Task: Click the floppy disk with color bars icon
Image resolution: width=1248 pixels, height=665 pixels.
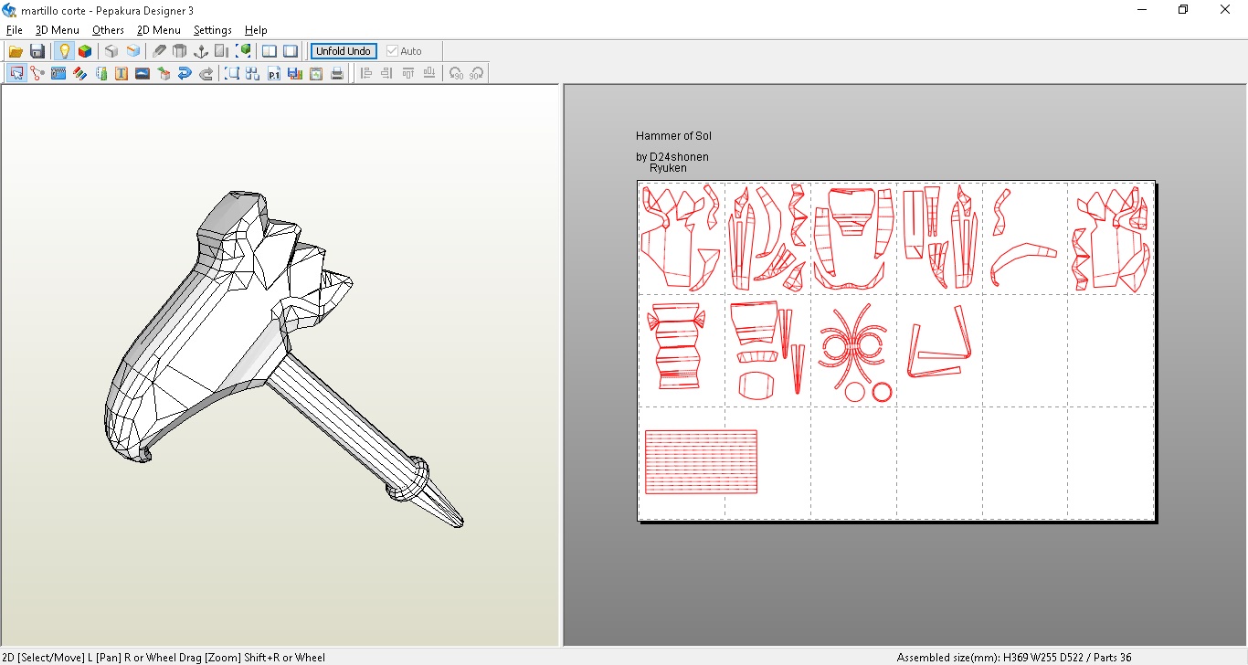Action: click(x=295, y=73)
